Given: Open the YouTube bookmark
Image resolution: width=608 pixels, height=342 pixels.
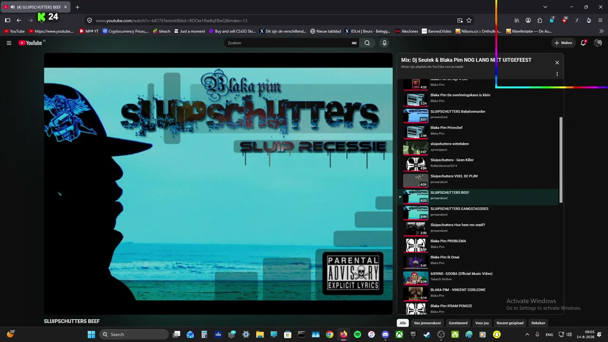Looking at the screenshot, I should point(14,31).
